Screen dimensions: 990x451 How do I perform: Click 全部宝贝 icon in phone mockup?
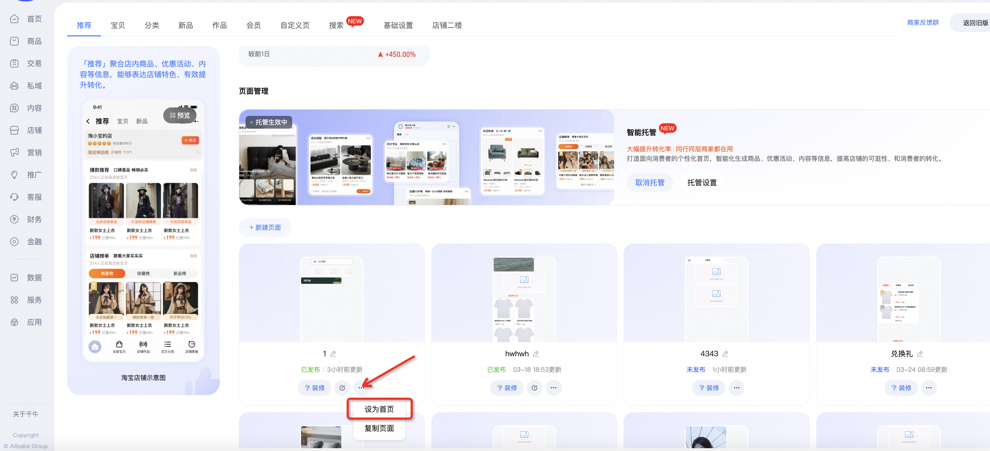119,346
